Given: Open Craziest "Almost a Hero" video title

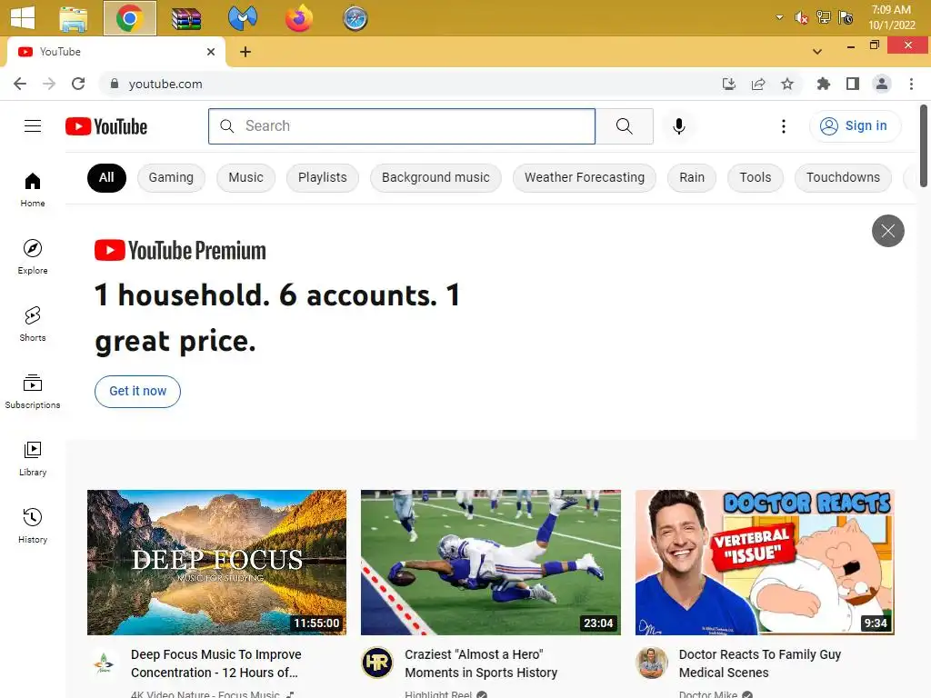Looking at the screenshot, I should pos(481,663).
